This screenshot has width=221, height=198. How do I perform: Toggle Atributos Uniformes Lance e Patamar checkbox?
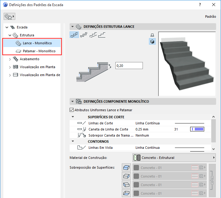pos(72,110)
